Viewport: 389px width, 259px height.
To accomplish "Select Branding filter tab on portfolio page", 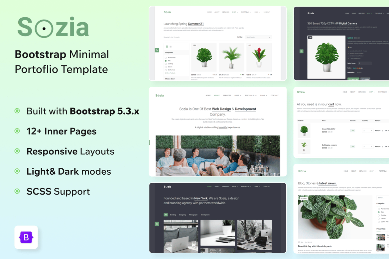I will point(173,215).
